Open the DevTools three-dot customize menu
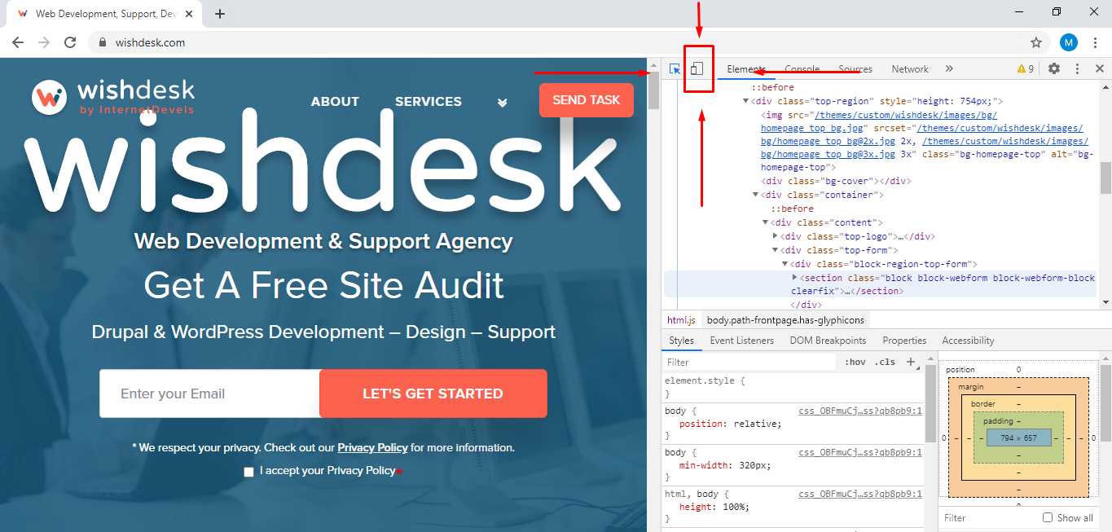Viewport: 1112px width, 532px height. click(x=1077, y=69)
